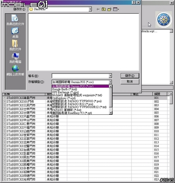Click waypoint icon beside STARBUCKS北醫門市

pos(5,146)
